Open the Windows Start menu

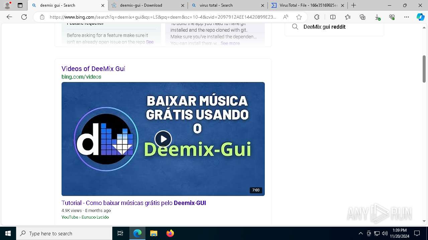pyautogui.click(x=8, y=233)
